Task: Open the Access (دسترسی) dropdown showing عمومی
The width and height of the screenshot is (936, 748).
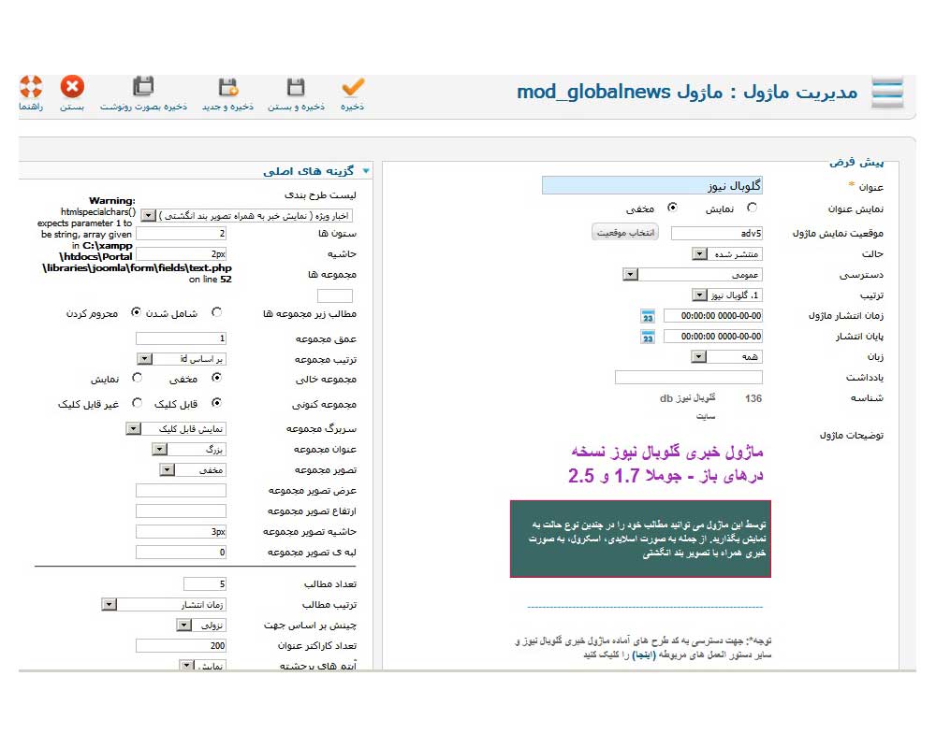Action: point(630,274)
